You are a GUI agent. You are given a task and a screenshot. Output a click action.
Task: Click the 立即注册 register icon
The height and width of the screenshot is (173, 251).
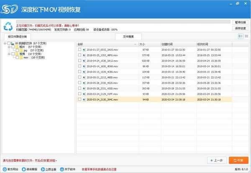[43, 169]
